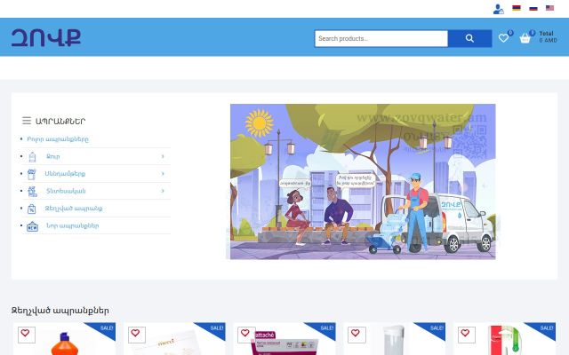
Task: Open the Զեղչված ապրանք discounted category
Action: 74,209
